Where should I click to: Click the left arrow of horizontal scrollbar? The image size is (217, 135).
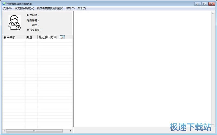click(x=4, y=131)
